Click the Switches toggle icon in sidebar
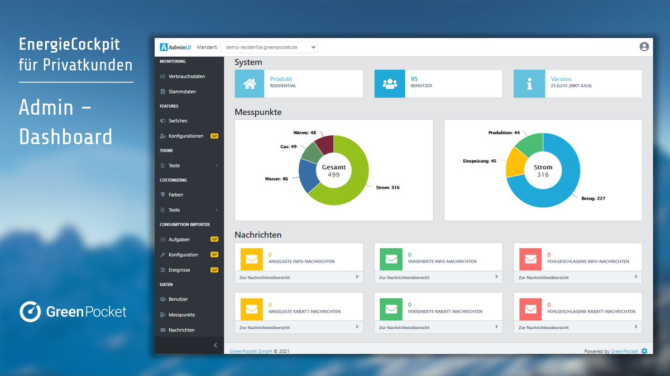This screenshot has height=376, width=670. (x=162, y=121)
